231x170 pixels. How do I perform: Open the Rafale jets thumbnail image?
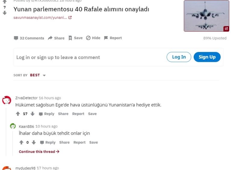point(206,16)
